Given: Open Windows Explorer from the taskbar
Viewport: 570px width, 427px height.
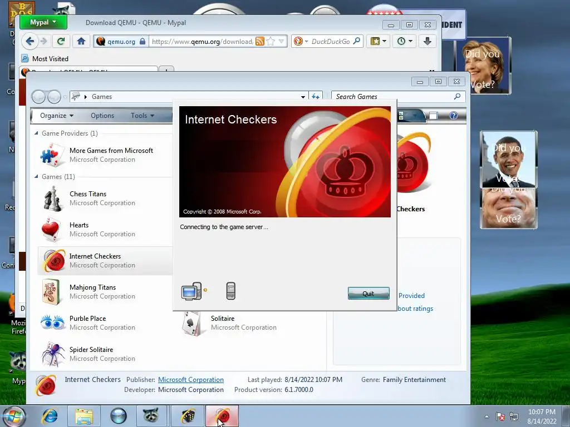Looking at the screenshot, I should 84,416.
